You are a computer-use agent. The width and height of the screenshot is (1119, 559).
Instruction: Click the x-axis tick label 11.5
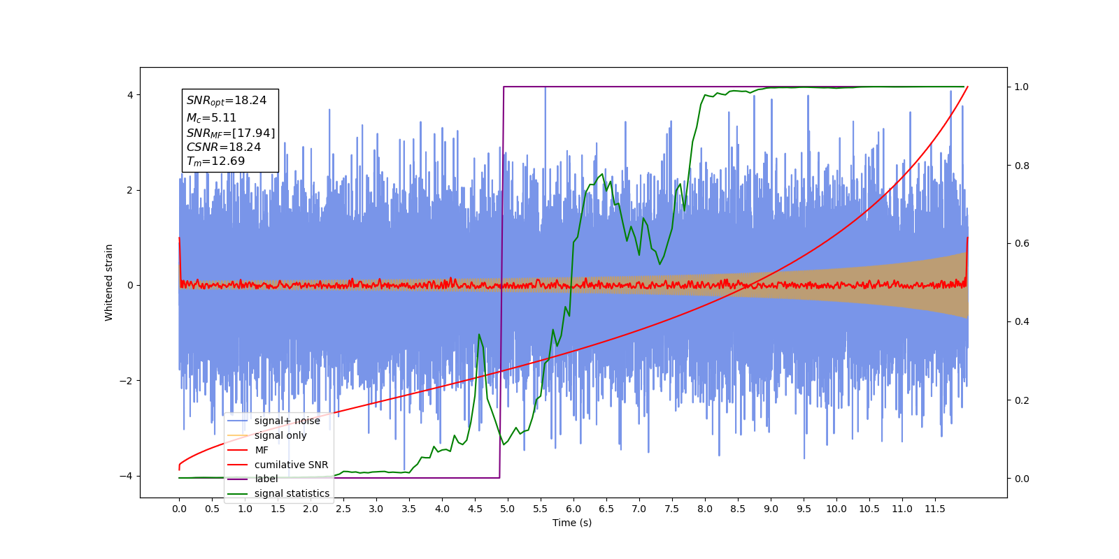[x=935, y=509]
